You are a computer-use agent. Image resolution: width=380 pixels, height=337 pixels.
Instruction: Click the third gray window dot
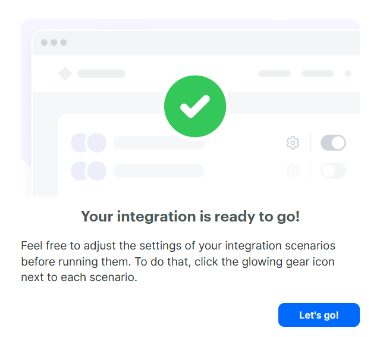pos(64,42)
